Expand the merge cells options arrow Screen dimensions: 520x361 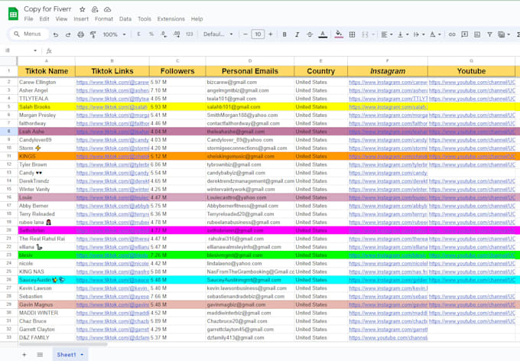[x=373, y=34]
